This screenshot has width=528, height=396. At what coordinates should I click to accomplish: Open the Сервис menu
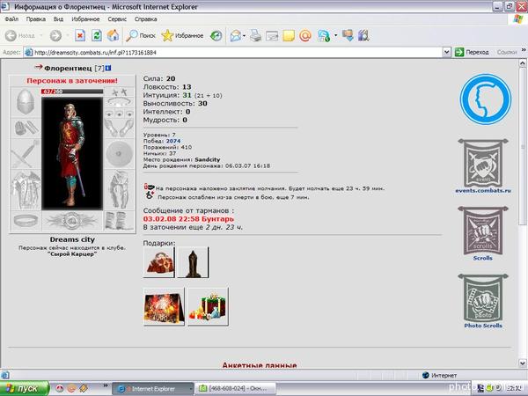point(117,19)
